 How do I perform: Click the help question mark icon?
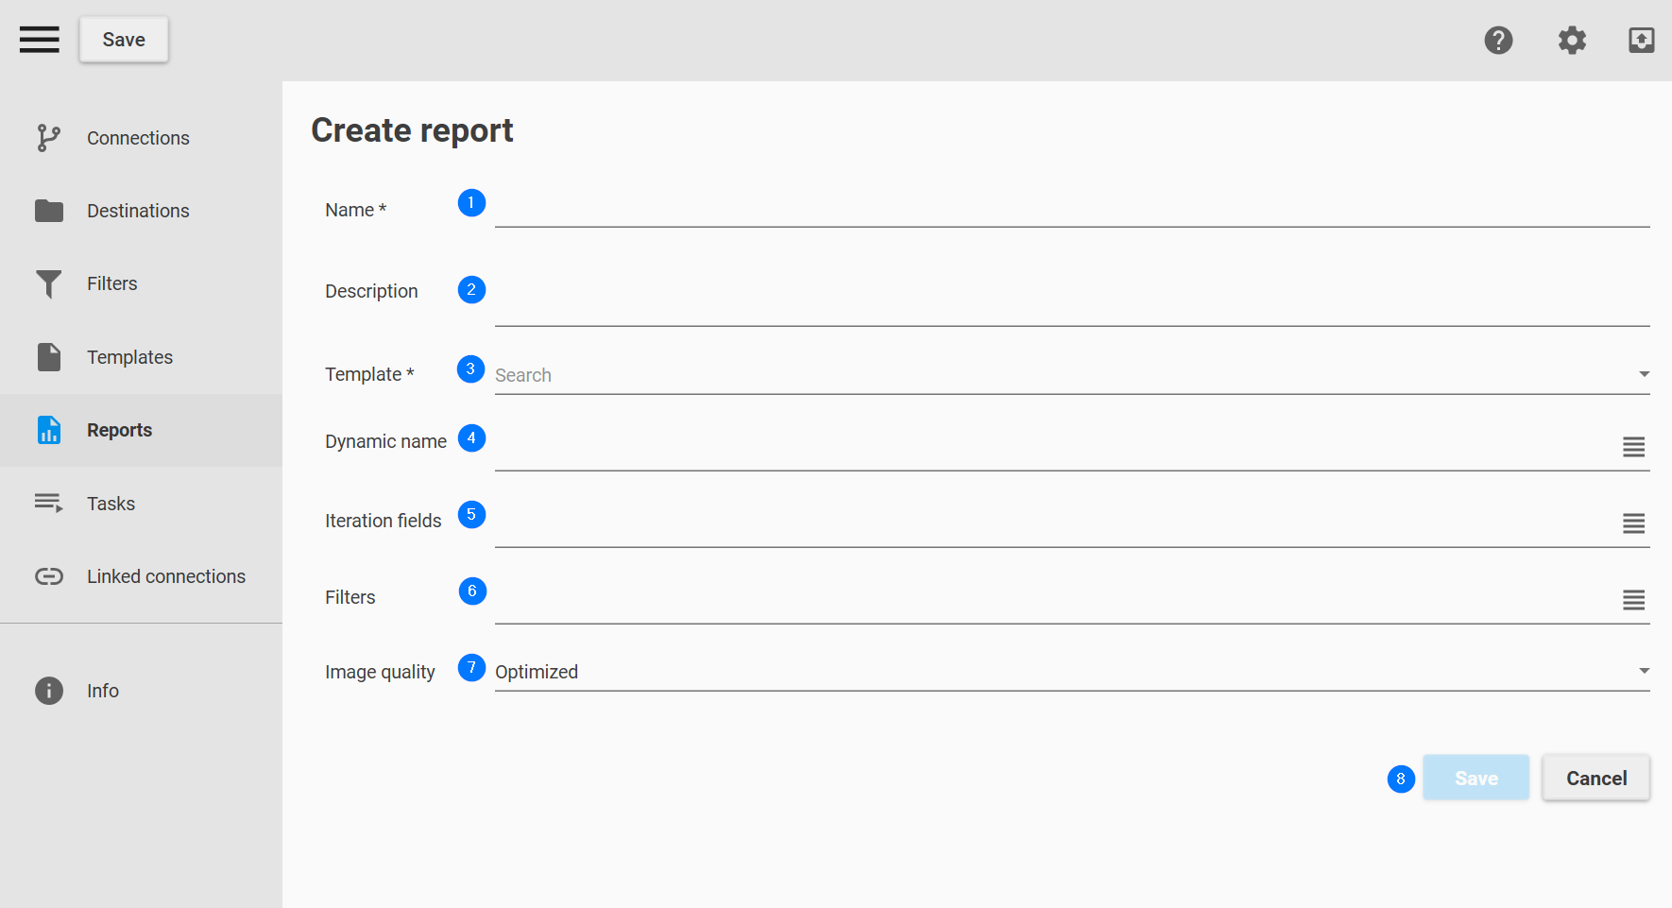(1498, 40)
